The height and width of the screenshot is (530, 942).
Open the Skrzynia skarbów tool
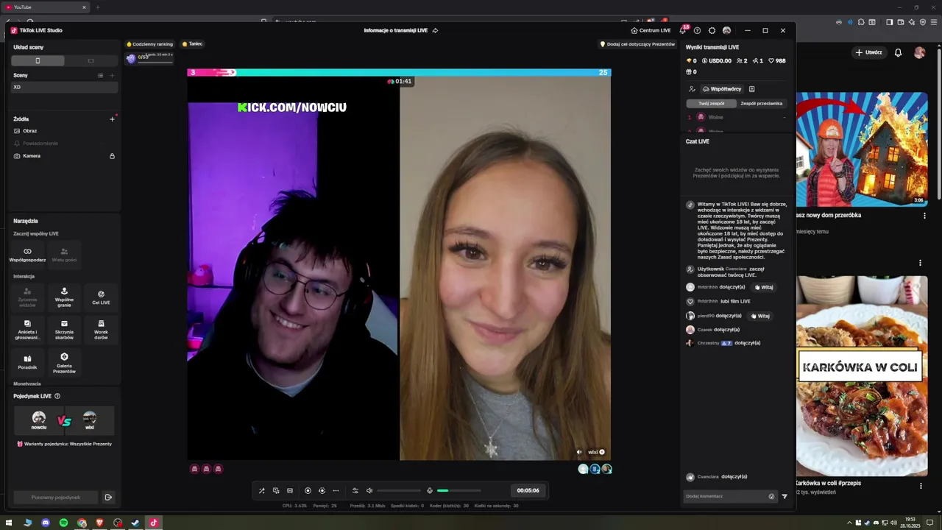point(64,330)
